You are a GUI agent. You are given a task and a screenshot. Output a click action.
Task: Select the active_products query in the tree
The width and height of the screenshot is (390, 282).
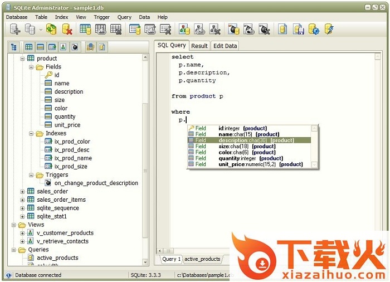(57, 258)
